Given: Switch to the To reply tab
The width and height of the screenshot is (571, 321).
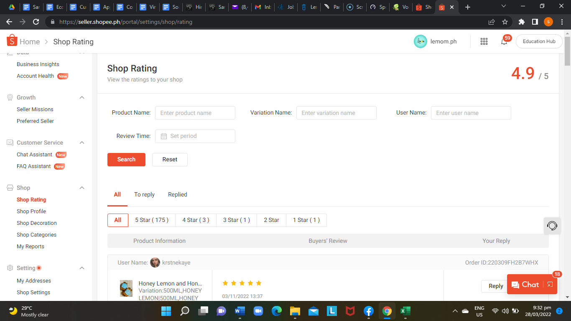Looking at the screenshot, I should click(144, 194).
